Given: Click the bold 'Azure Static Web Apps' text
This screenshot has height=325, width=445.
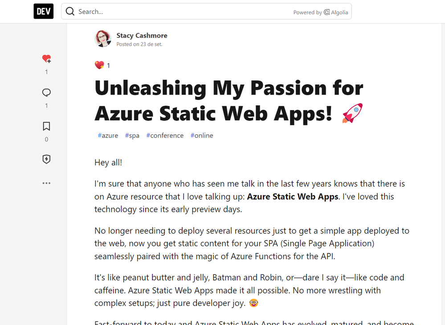Looking at the screenshot, I should (293, 197).
